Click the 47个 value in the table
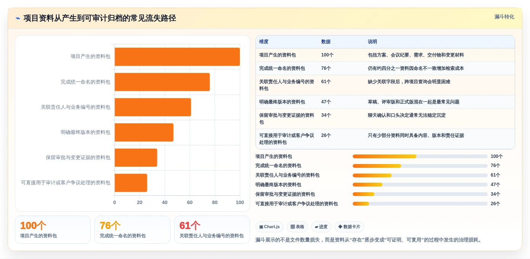Screen dimensions: 530x259 coord(326,102)
